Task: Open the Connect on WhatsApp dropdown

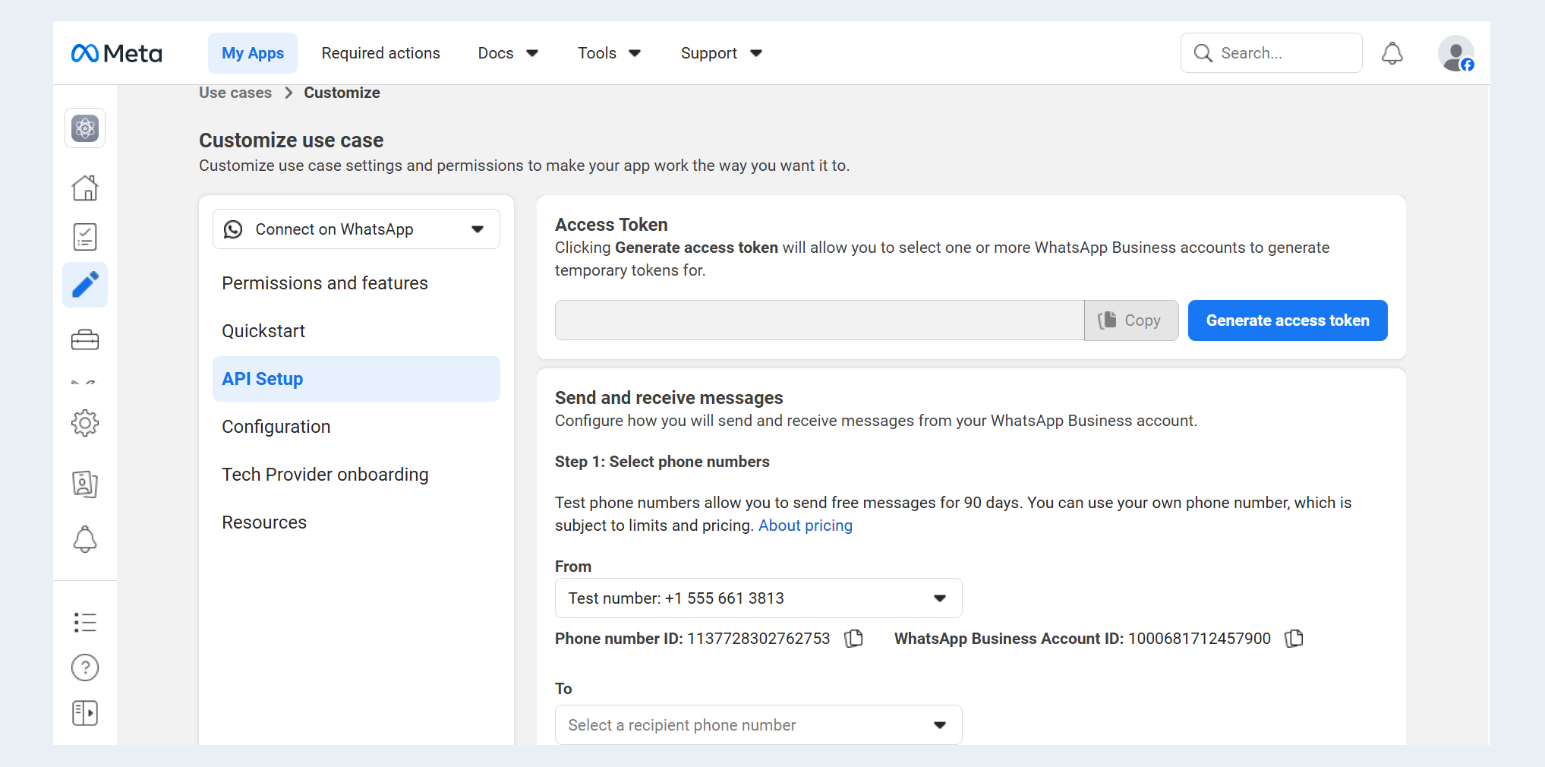Action: coord(356,229)
